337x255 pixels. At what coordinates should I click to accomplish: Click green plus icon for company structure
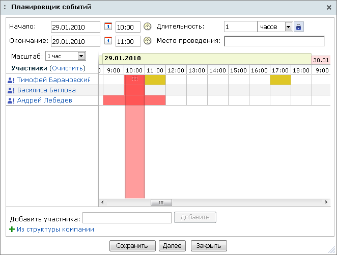(x=12, y=229)
